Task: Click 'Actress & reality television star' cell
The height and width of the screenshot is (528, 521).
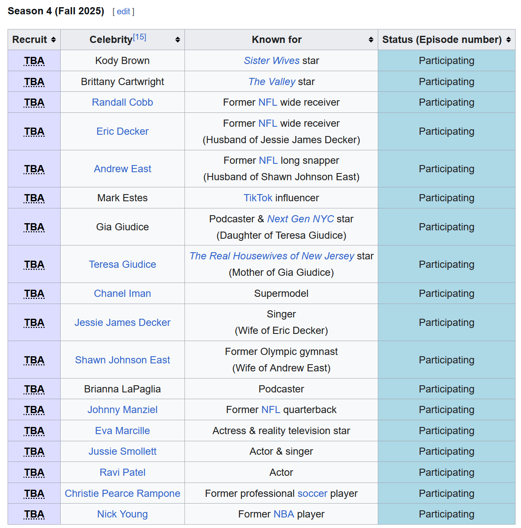Action: pos(281,431)
